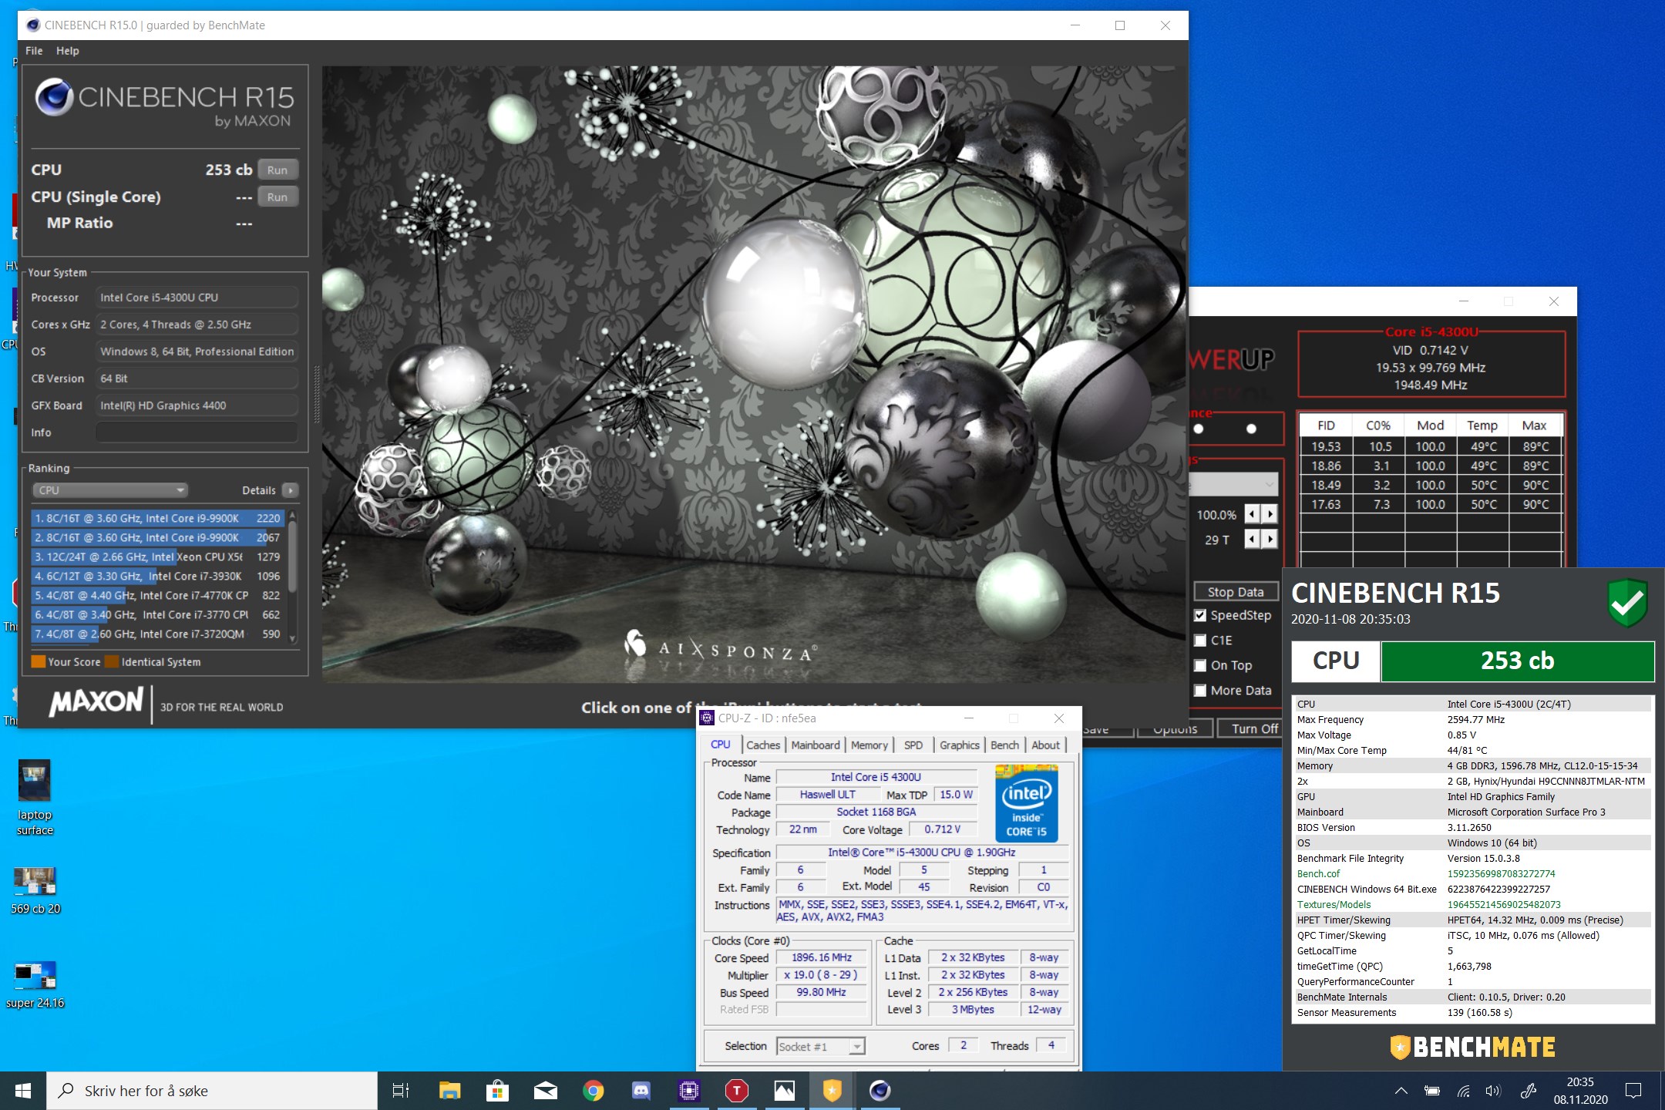Open Task View from taskbar
Screen dimensions: 1665x1110
click(x=401, y=1091)
